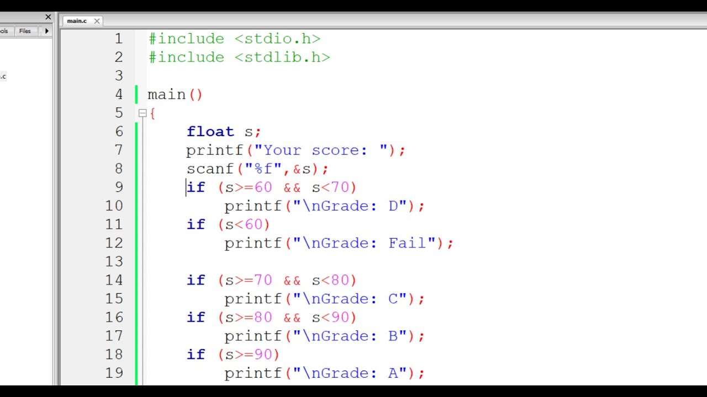This screenshot has width=707, height=397.
Task: Collapse the code block fold marker at line 5
Action: pyautogui.click(x=143, y=113)
